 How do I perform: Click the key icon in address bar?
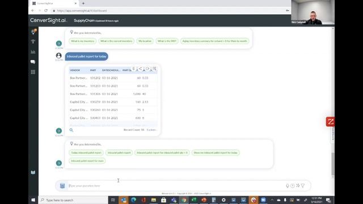[288, 11]
